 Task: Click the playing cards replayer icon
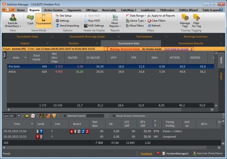pyautogui.click(x=33, y=116)
